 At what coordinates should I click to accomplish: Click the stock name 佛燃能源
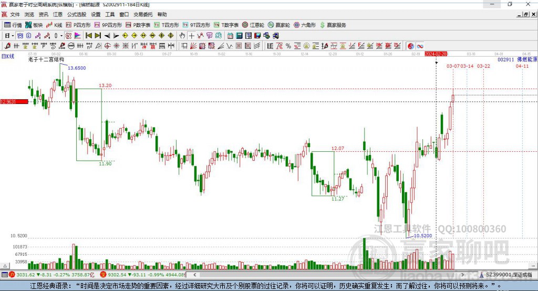527,60
